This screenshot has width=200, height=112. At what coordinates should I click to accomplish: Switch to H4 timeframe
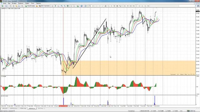click(139, 6)
